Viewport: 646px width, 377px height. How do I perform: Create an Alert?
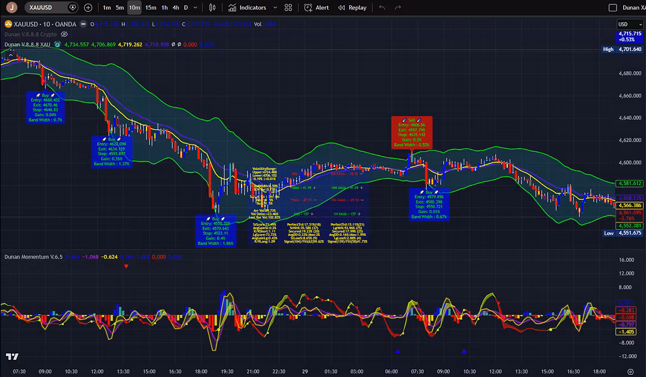(x=316, y=7)
